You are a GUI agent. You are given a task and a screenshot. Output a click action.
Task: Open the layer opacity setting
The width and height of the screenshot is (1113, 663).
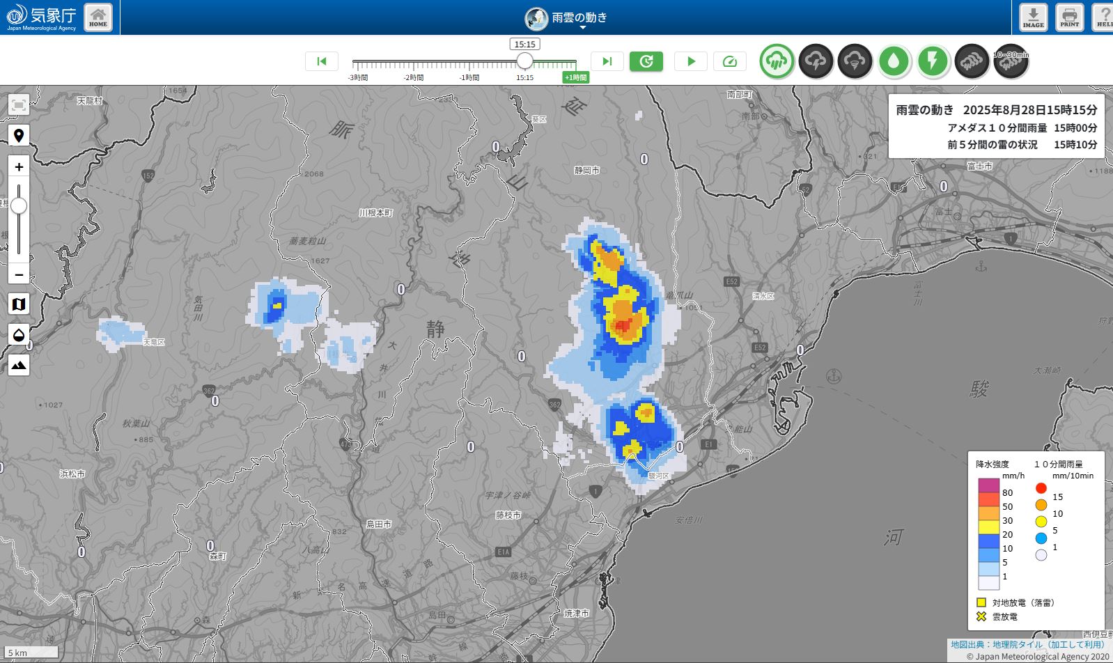click(x=19, y=335)
